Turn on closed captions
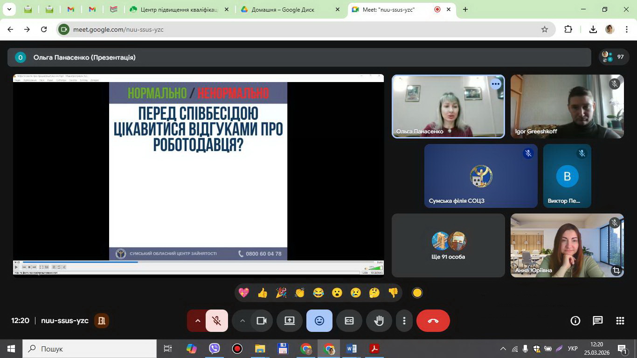Viewport: 637px width, 358px height. point(349,321)
